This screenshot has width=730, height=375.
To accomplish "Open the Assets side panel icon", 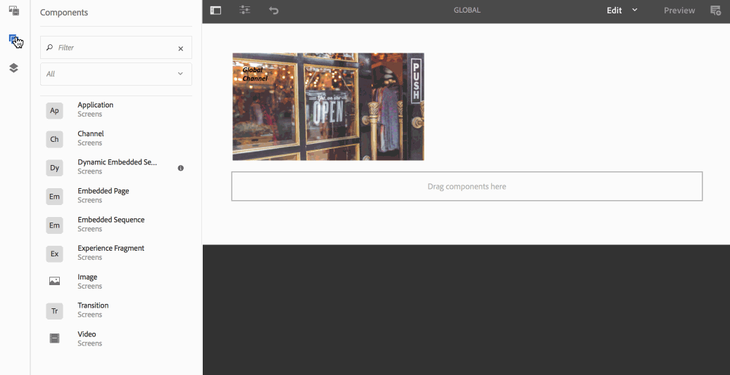I will (14, 11).
